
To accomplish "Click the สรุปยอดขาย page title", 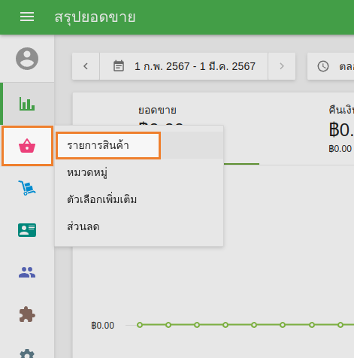I will (95, 17).
